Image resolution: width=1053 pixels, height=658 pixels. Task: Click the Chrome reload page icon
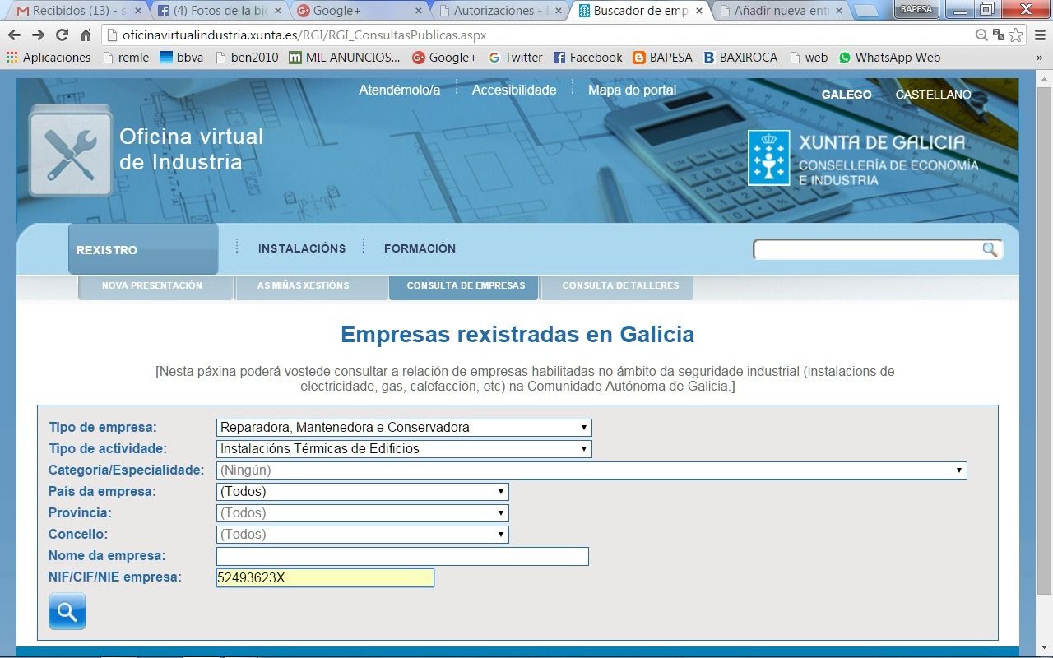click(x=62, y=35)
